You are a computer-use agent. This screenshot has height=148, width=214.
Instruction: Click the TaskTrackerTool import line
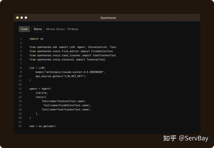coord(73,55)
